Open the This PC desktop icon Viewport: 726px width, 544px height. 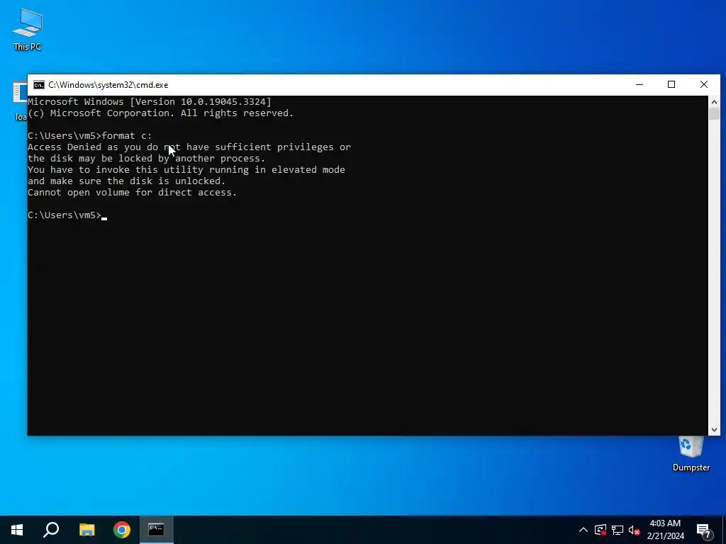click(x=28, y=30)
